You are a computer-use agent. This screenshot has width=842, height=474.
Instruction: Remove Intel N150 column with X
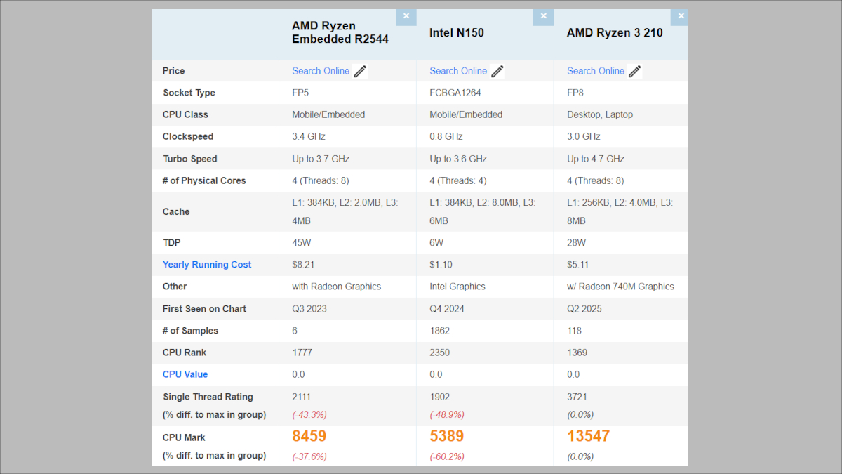click(x=543, y=17)
